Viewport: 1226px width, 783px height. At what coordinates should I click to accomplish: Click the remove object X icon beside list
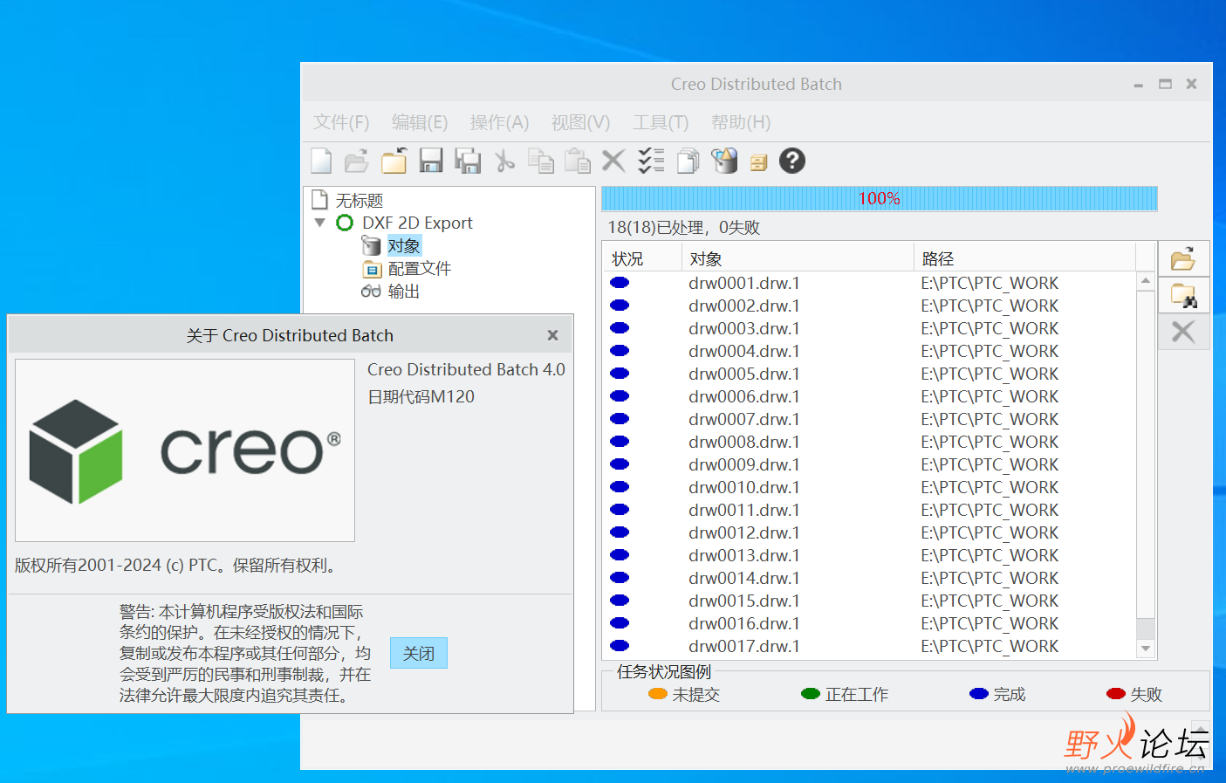tap(1183, 332)
